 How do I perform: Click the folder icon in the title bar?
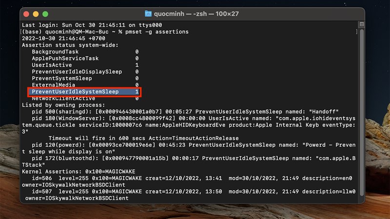(x=148, y=14)
